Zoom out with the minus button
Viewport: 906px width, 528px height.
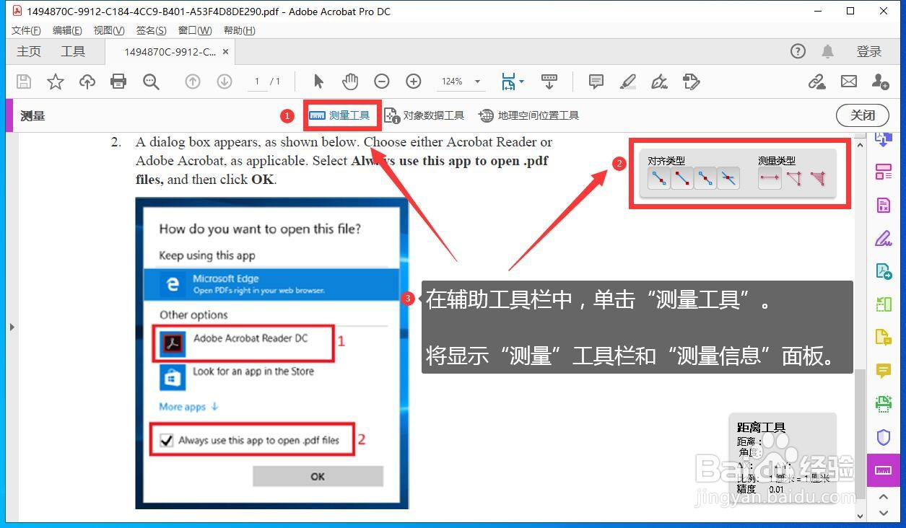(x=382, y=82)
